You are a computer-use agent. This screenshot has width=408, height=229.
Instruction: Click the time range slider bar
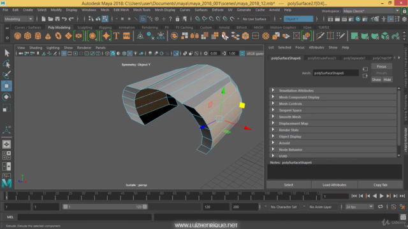[105, 207]
